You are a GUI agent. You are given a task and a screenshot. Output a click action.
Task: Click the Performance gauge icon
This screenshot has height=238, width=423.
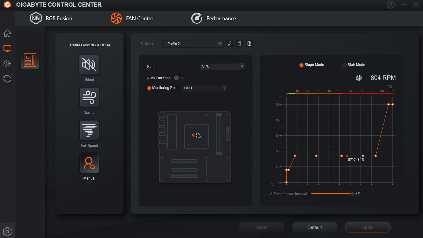196,18
